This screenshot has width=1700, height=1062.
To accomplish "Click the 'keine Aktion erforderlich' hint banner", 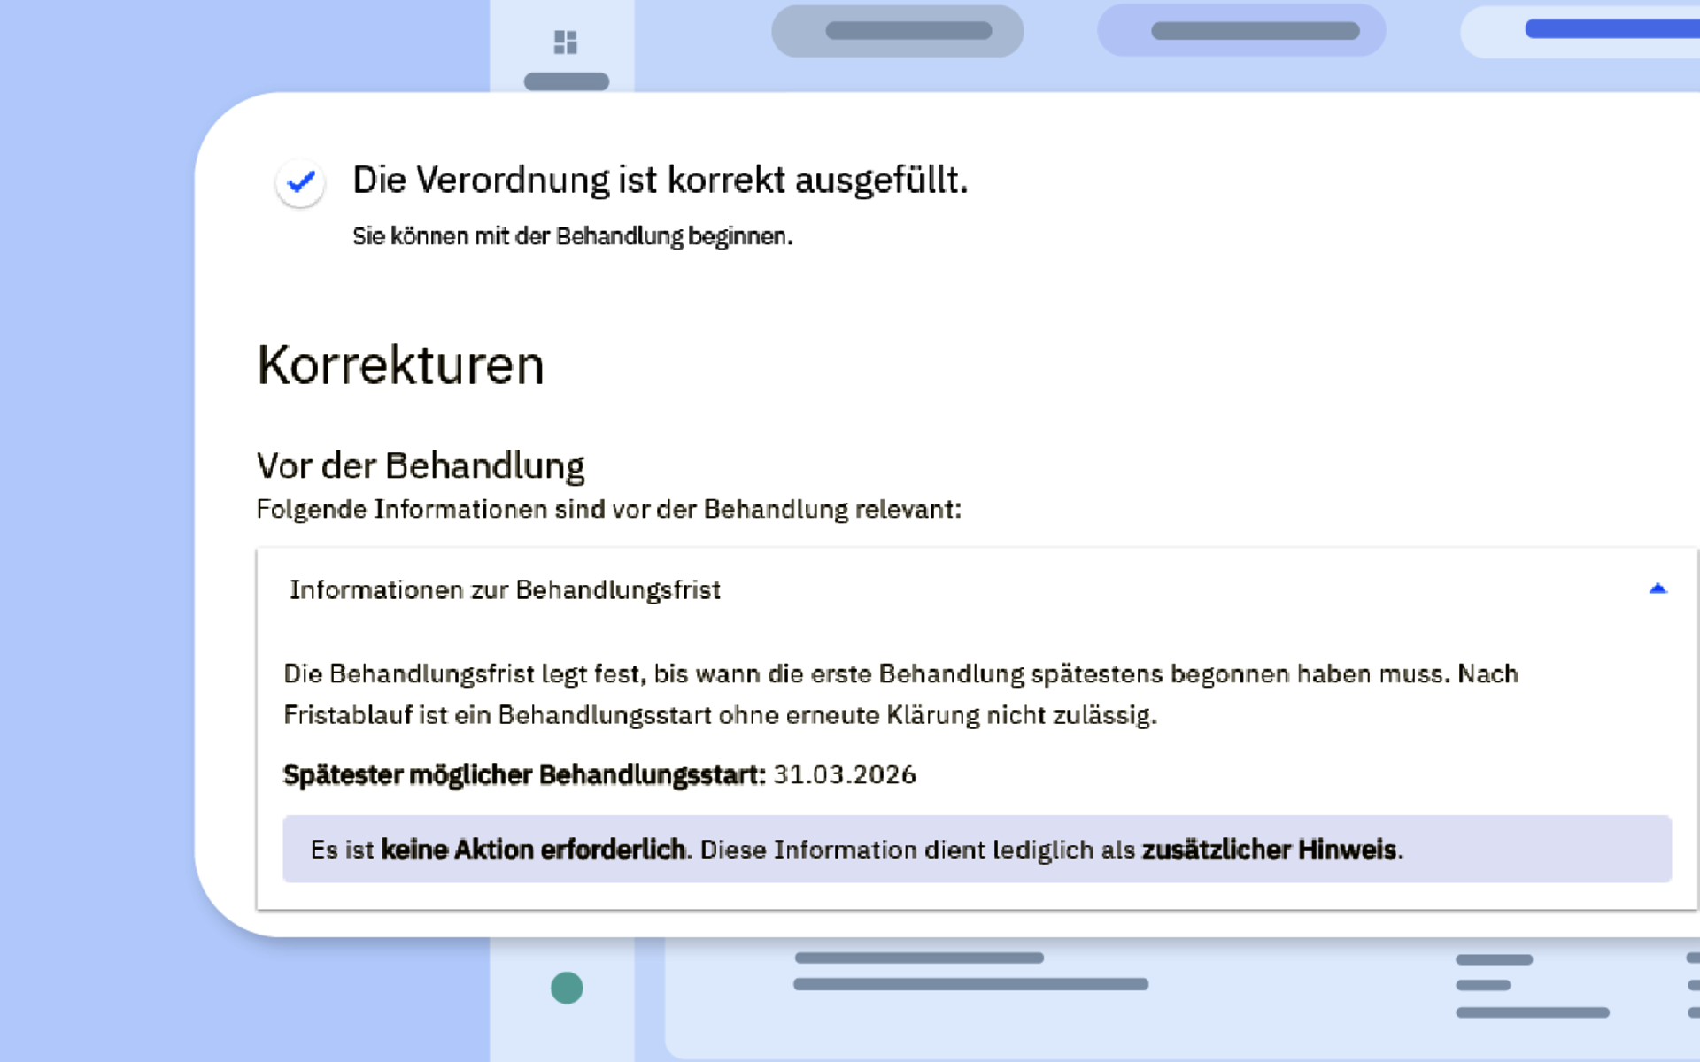I will (x=977, y=849).
